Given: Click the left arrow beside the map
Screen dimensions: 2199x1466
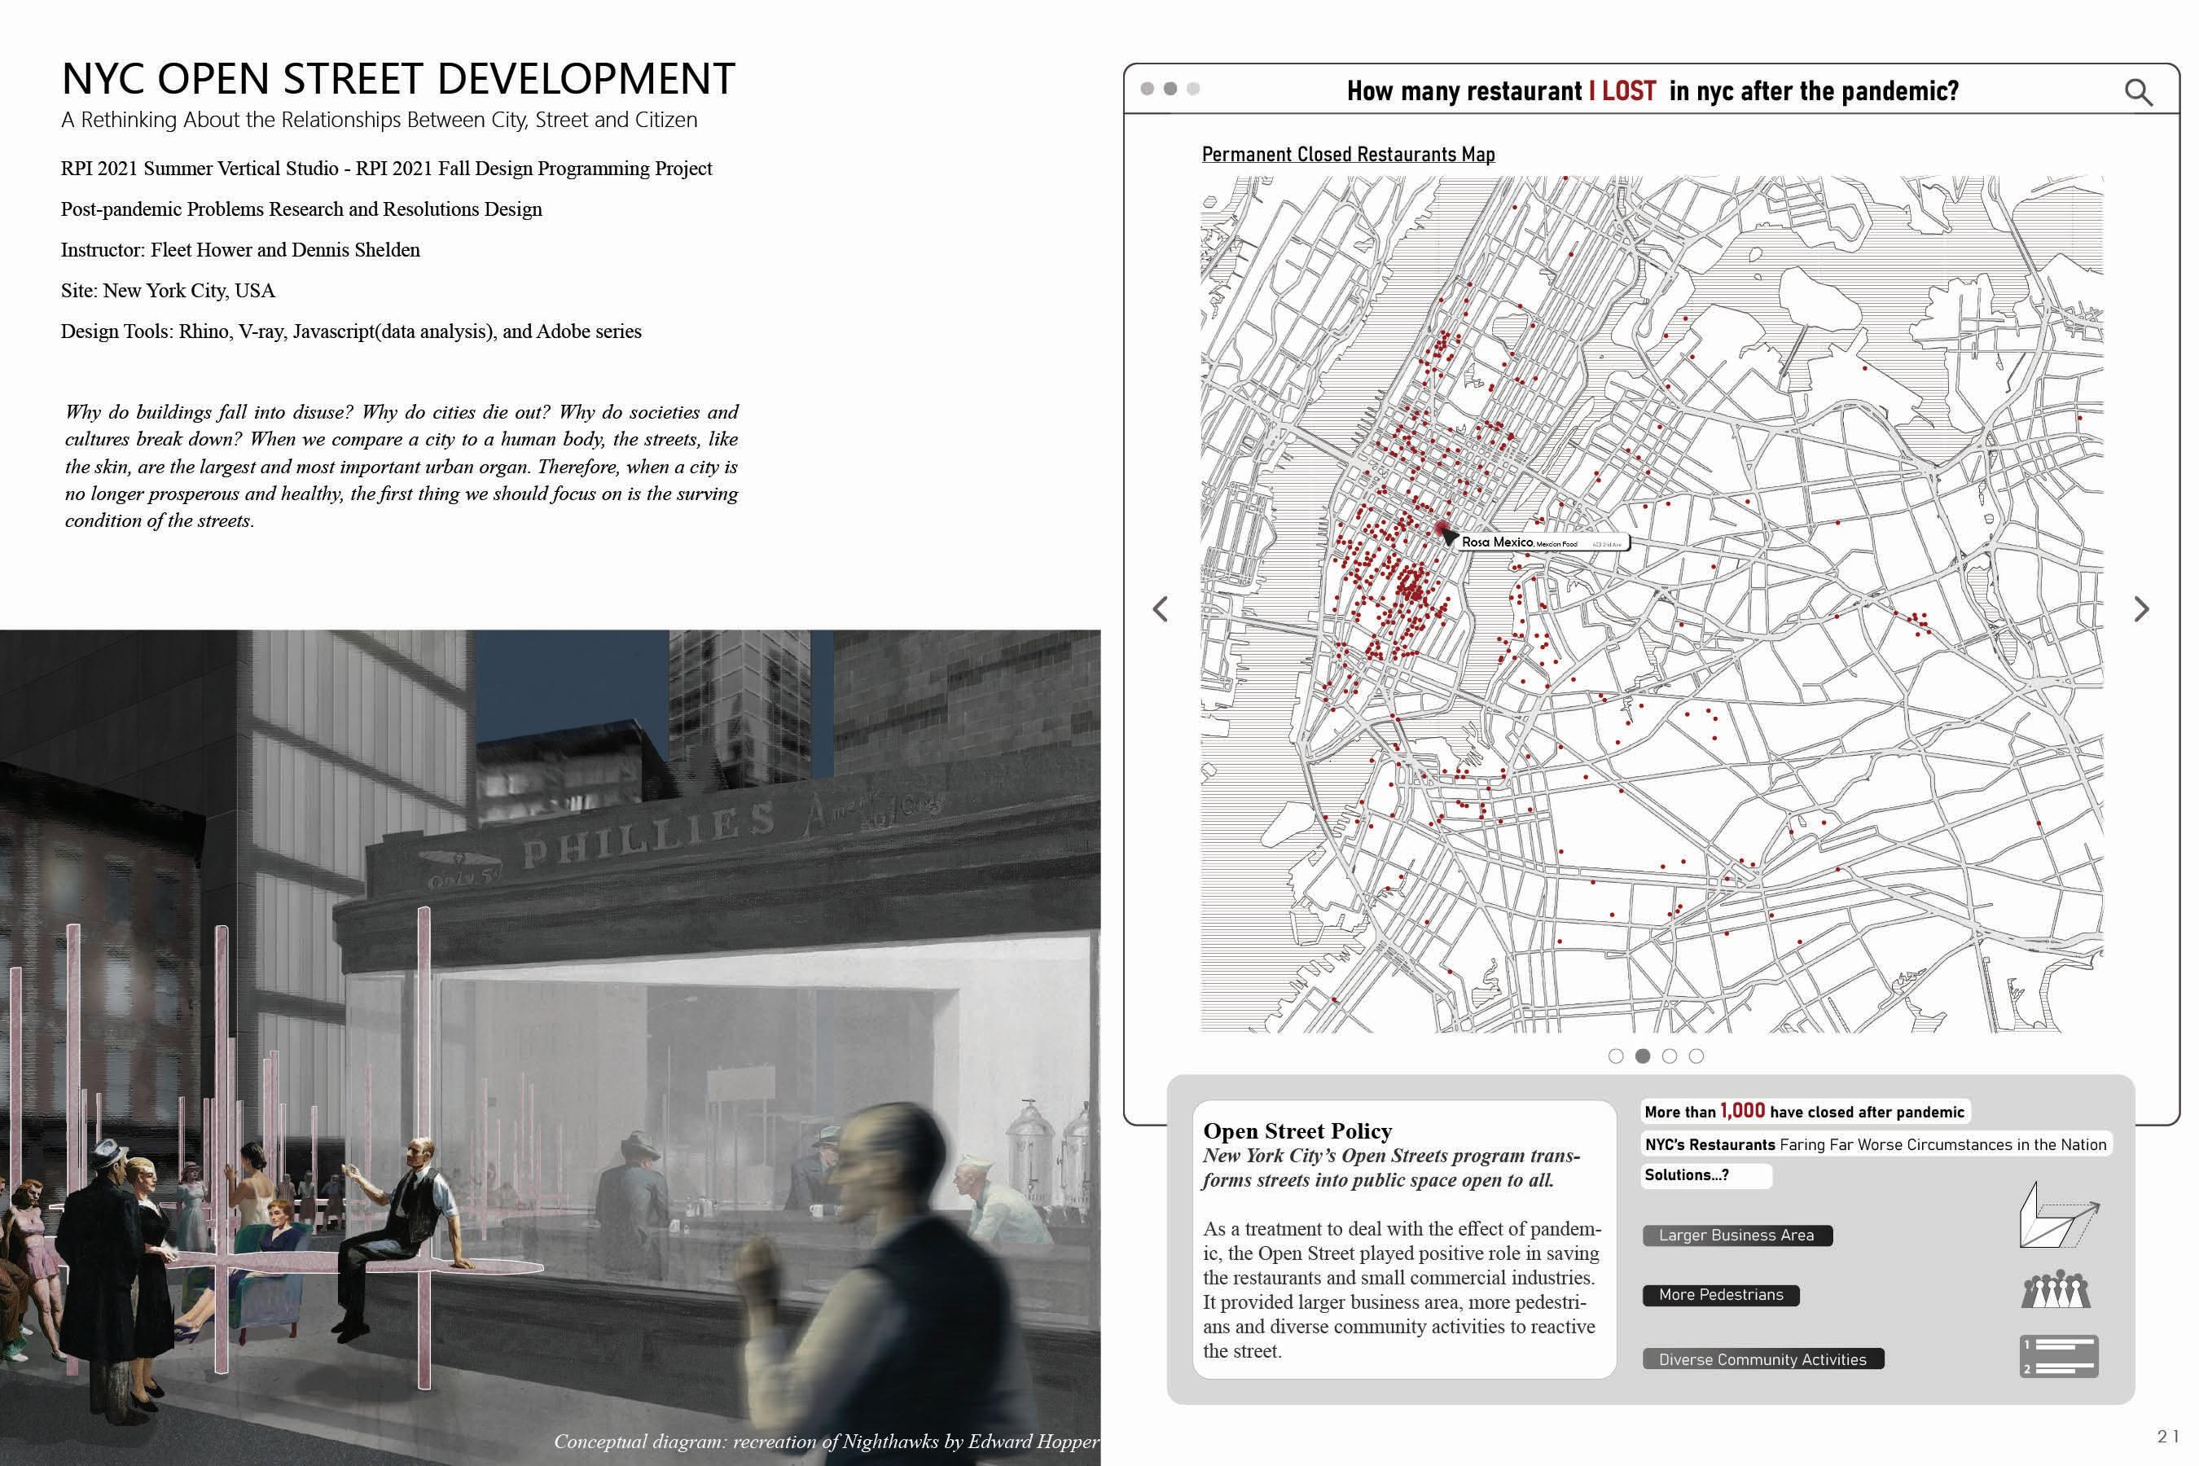Looking at the screenshot, I should [x=1161, y=609].
